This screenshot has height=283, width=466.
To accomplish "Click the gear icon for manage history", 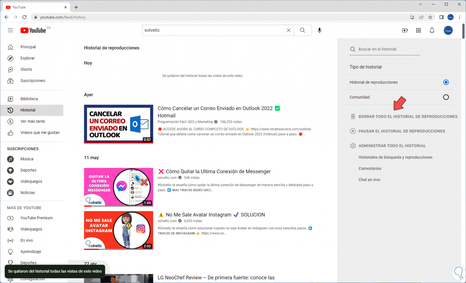I will (353, 146).
